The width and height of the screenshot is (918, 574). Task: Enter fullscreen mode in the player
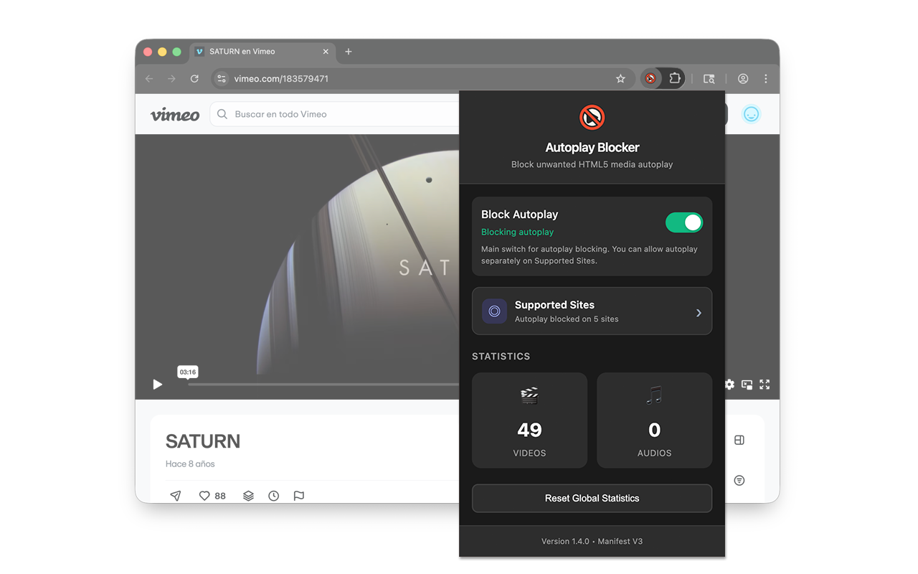coord(765,385)
